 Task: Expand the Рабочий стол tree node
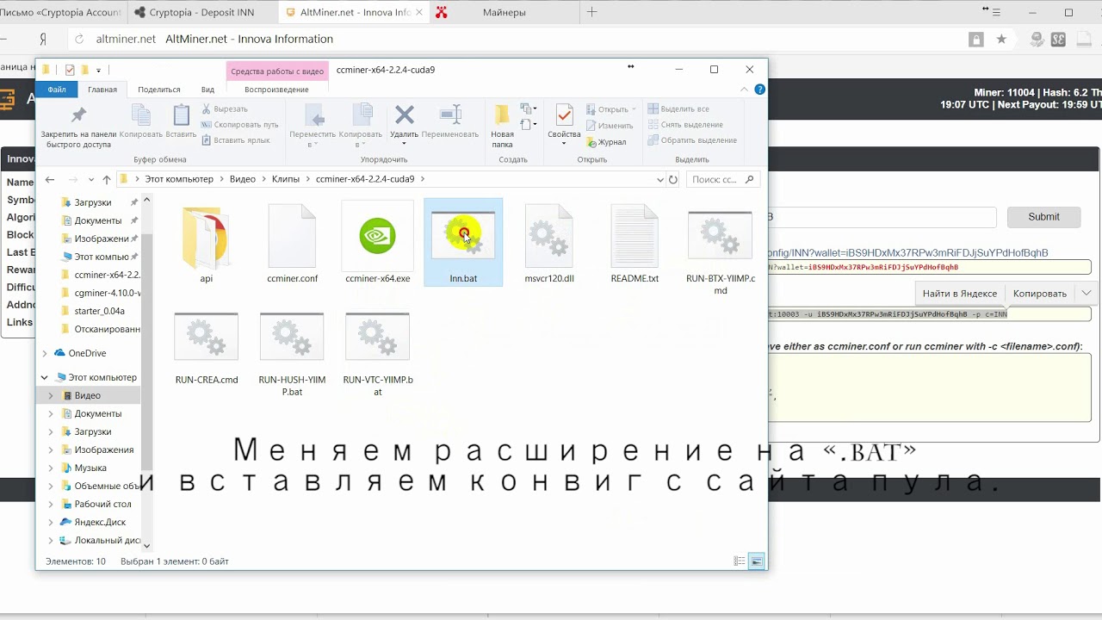tap(51, 504)
